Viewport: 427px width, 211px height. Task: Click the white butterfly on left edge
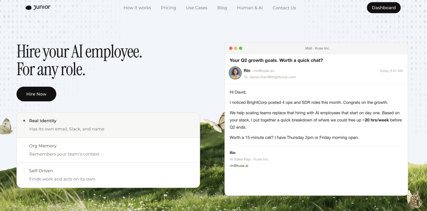coord(6,126)
